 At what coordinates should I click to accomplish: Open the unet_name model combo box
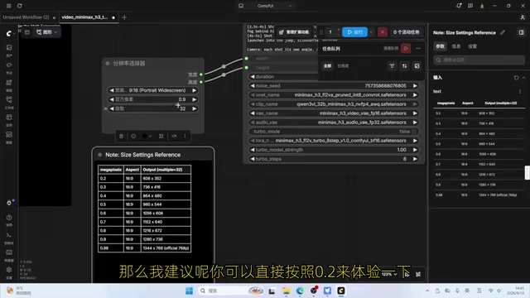point(334,95)
